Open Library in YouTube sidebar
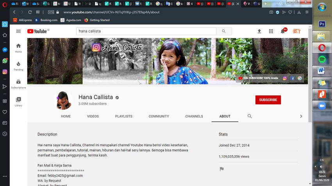The width and height of the screenshot is (332, 186). 18,102
